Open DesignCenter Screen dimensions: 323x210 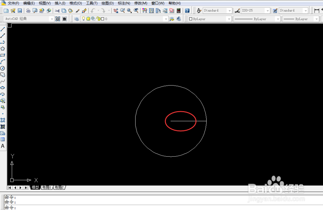pos(151,11)
